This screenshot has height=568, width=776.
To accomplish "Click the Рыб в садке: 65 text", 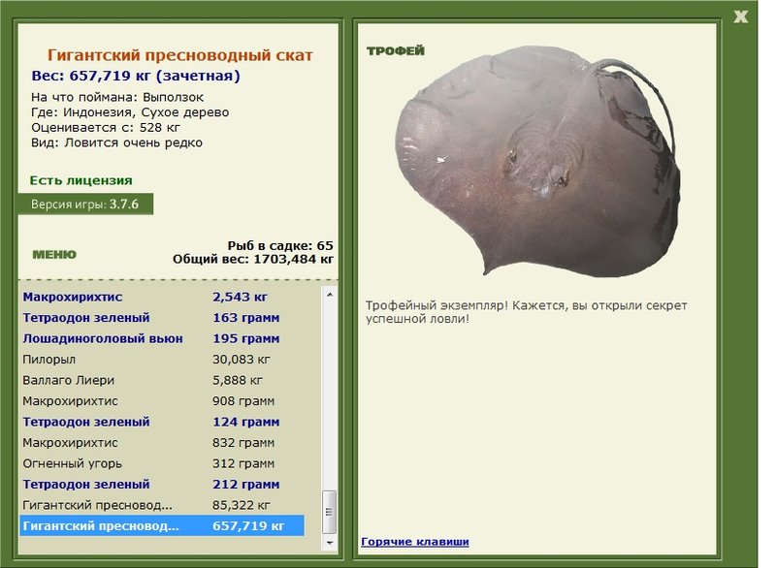I will click(x=280, y=245).
